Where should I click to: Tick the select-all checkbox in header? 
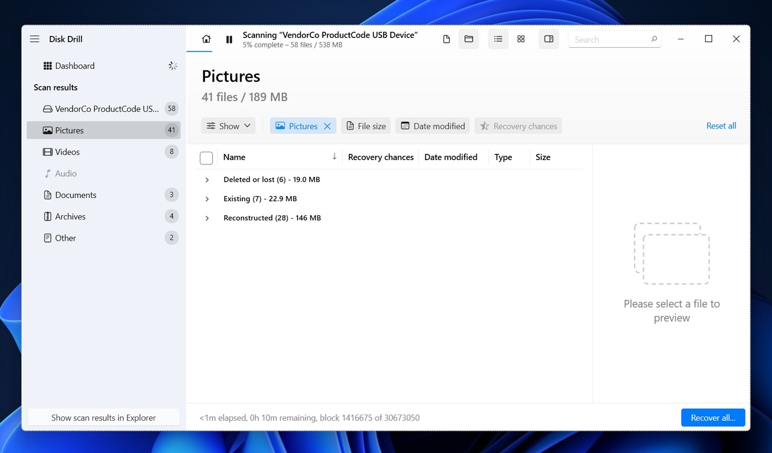[x=206, y=158]
